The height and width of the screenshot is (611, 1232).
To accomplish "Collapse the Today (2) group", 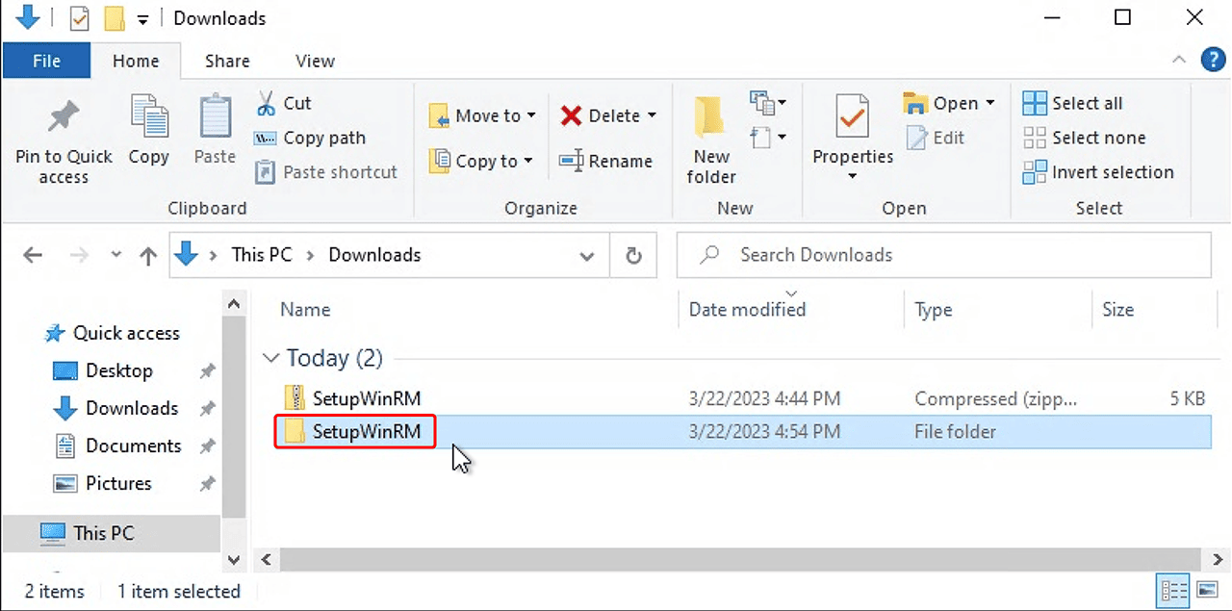I will (270, 358).
